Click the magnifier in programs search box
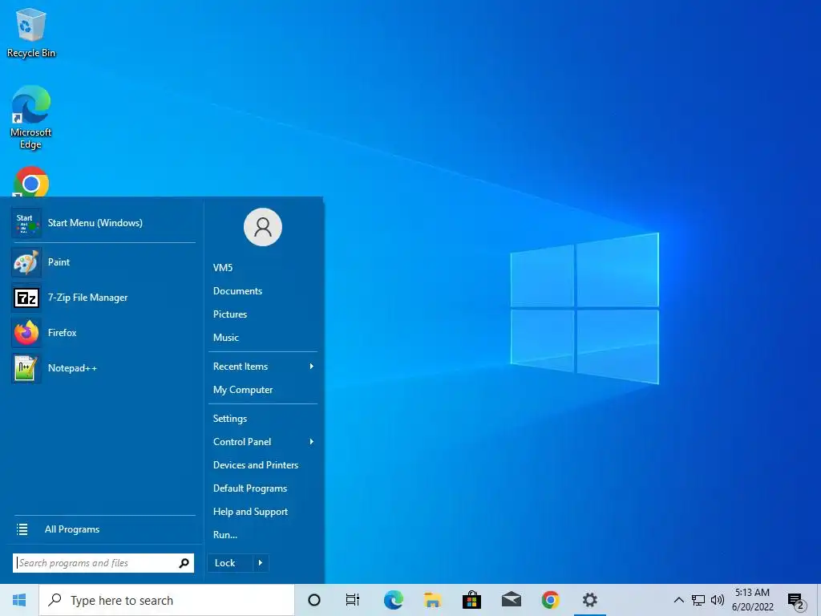This screenshot has width=821, height=616. click(184, 563)
